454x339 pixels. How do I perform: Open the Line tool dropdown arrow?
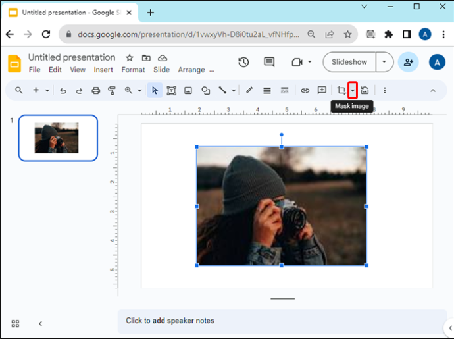click(x=234, y=90)
